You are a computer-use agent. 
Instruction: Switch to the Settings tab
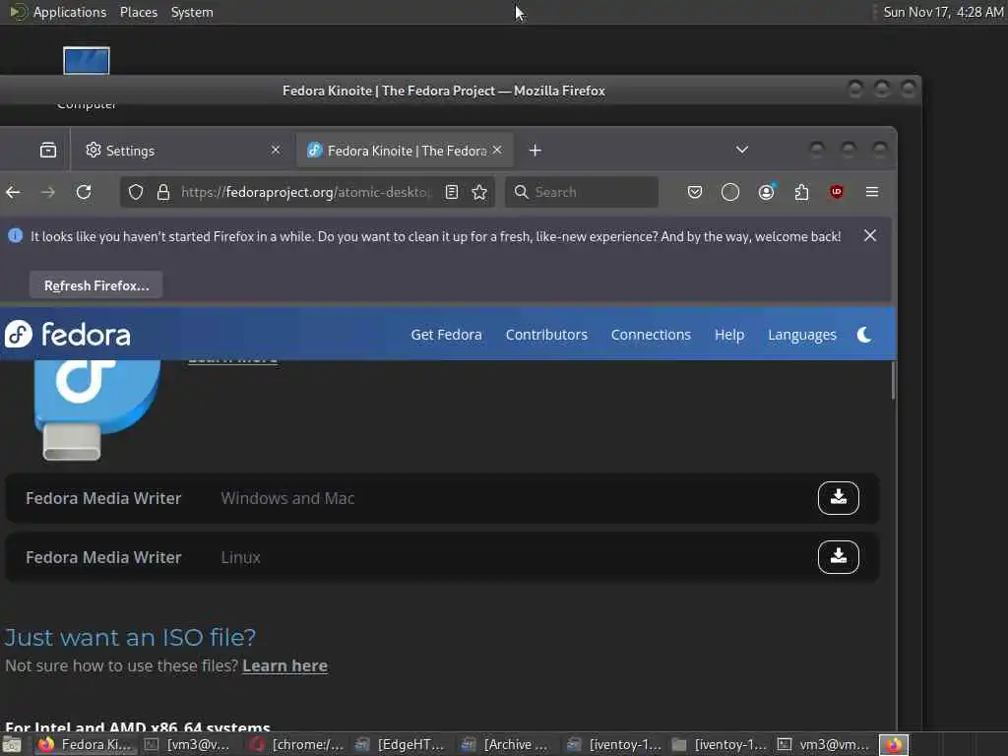182,151
